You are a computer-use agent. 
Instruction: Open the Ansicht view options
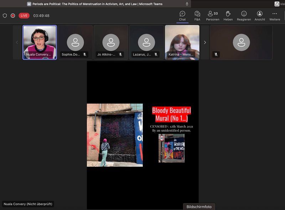[260, 16]
